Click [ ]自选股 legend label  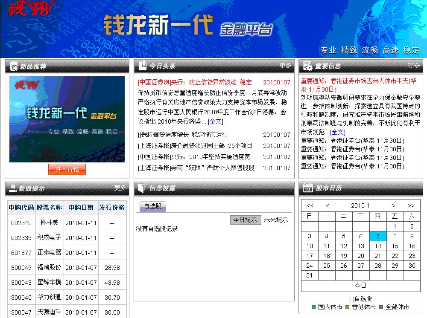coord(360,299)
